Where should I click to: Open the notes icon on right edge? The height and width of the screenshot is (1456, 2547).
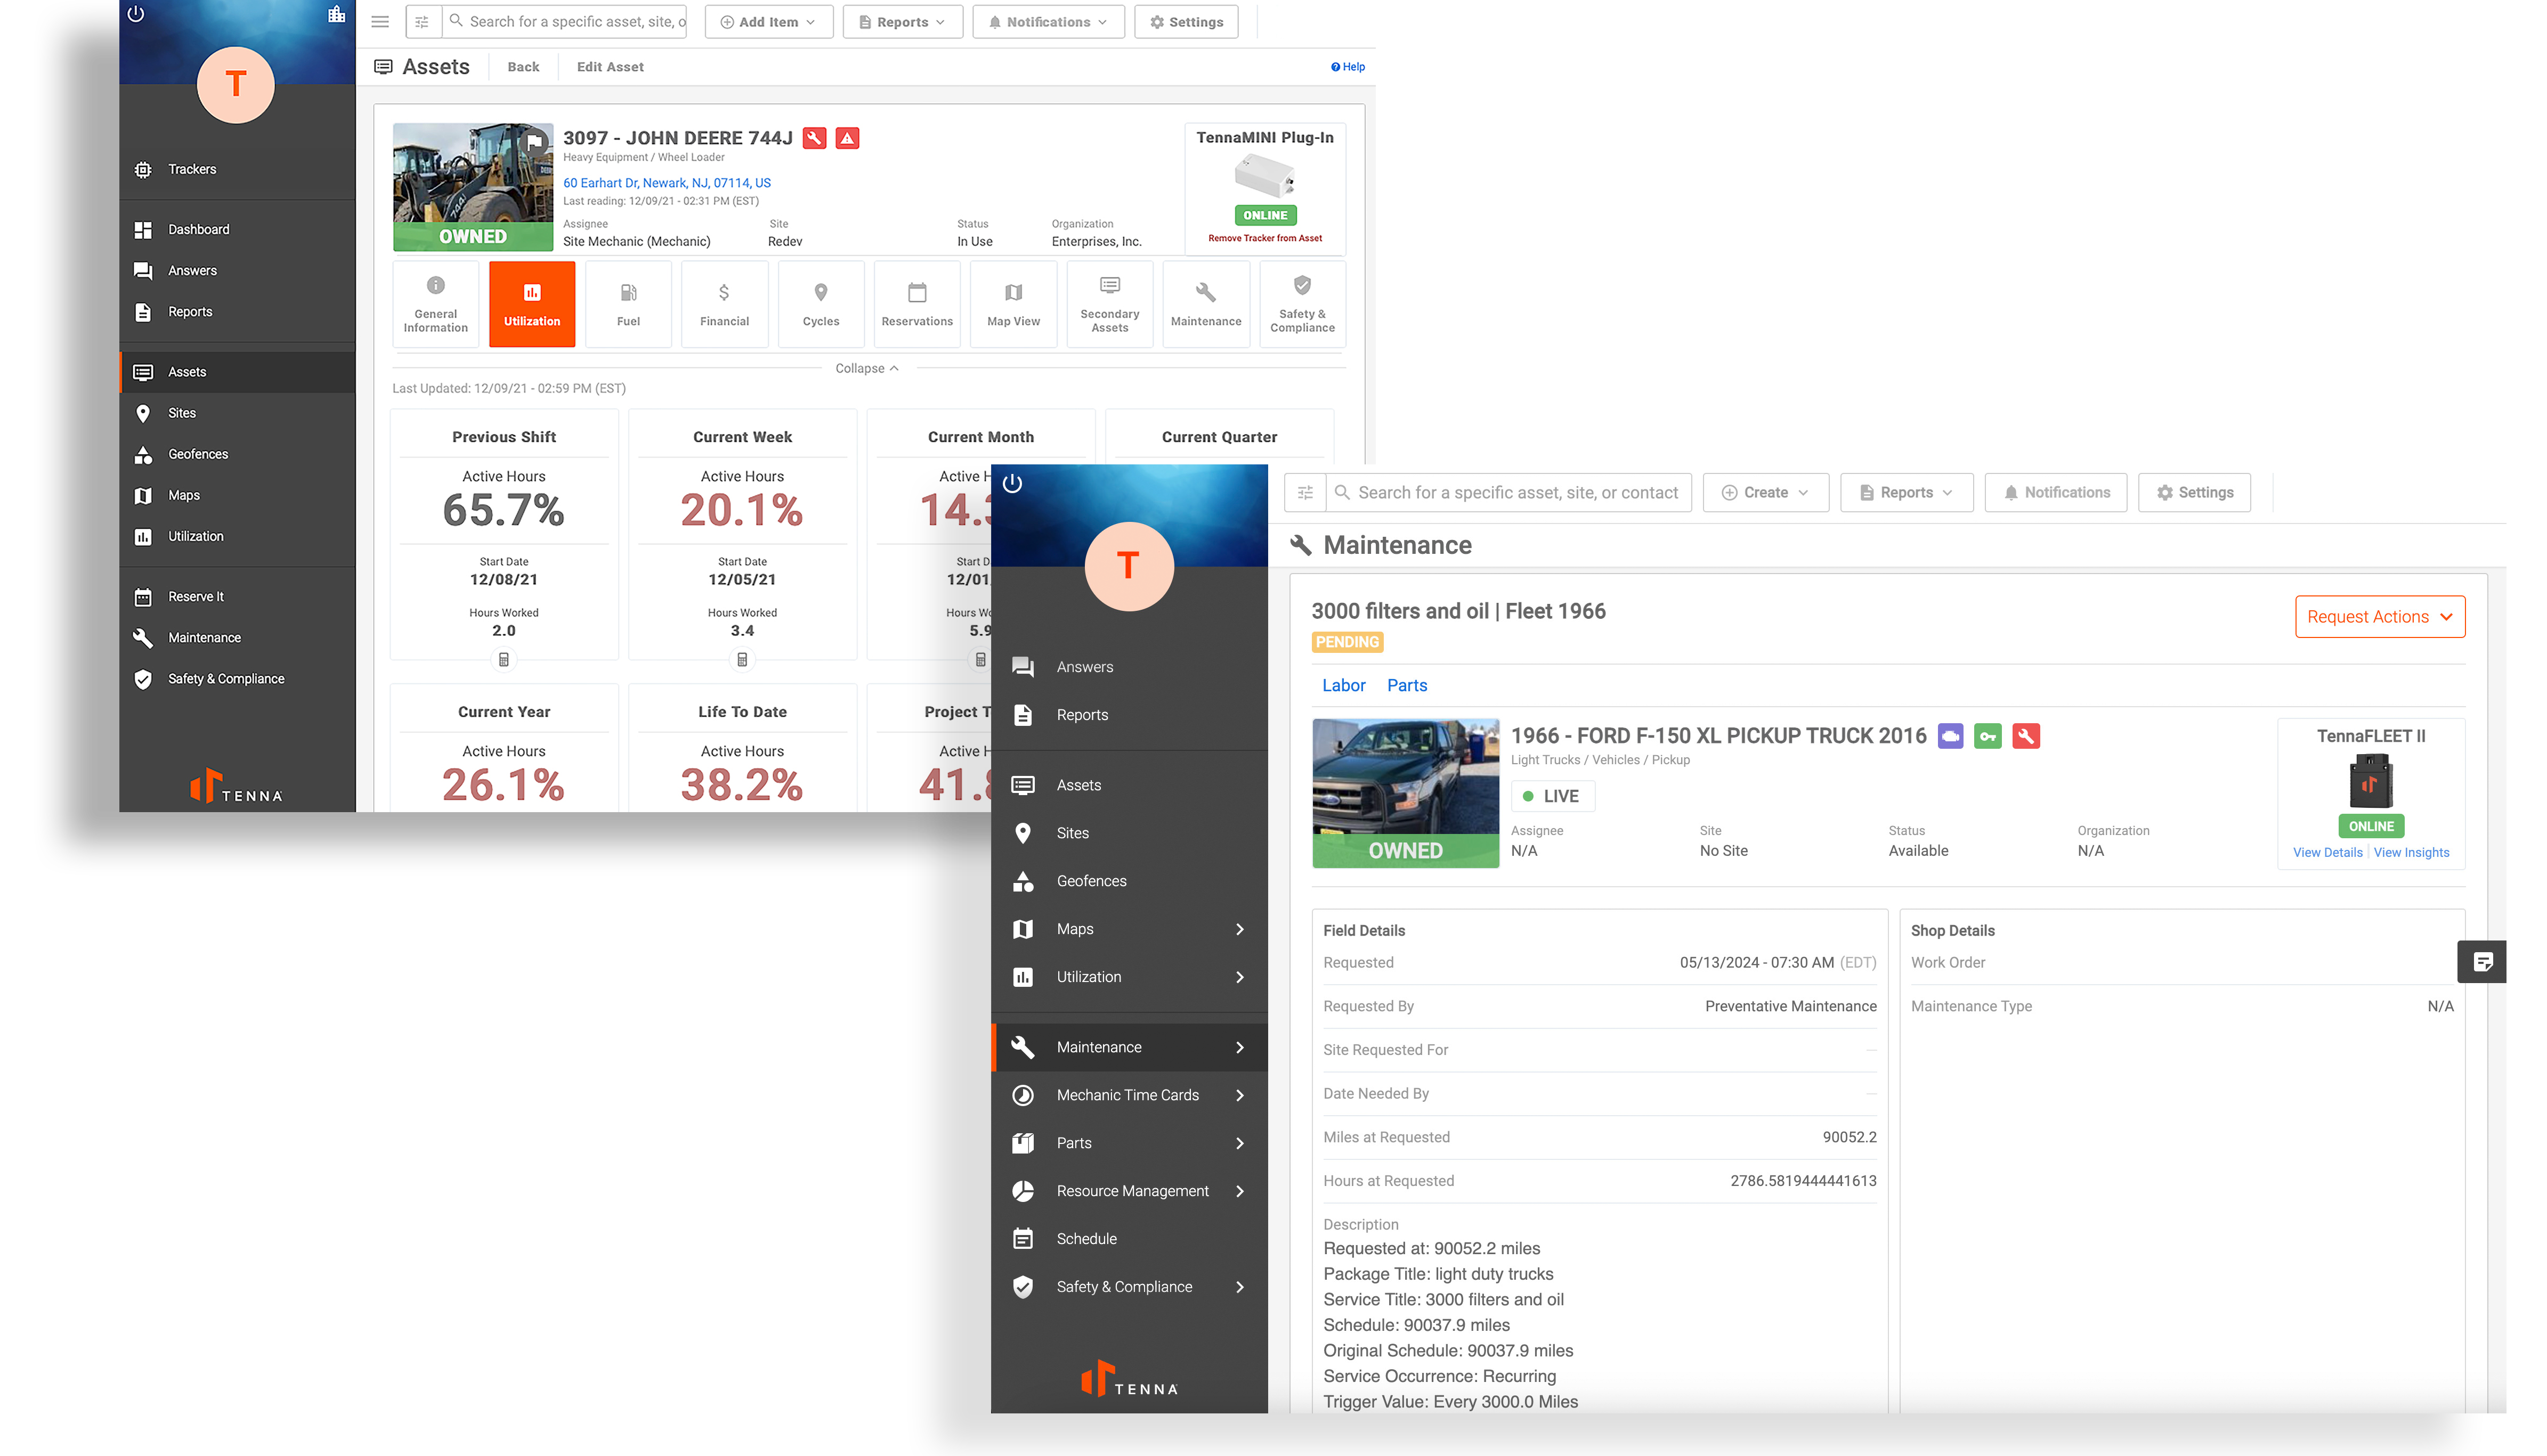click(x=2483, y=962)
